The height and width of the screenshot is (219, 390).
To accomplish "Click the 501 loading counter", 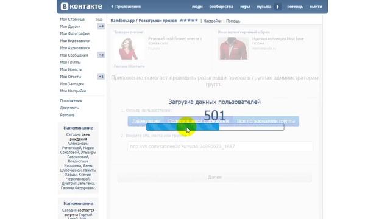I will (x=214, y=116).
